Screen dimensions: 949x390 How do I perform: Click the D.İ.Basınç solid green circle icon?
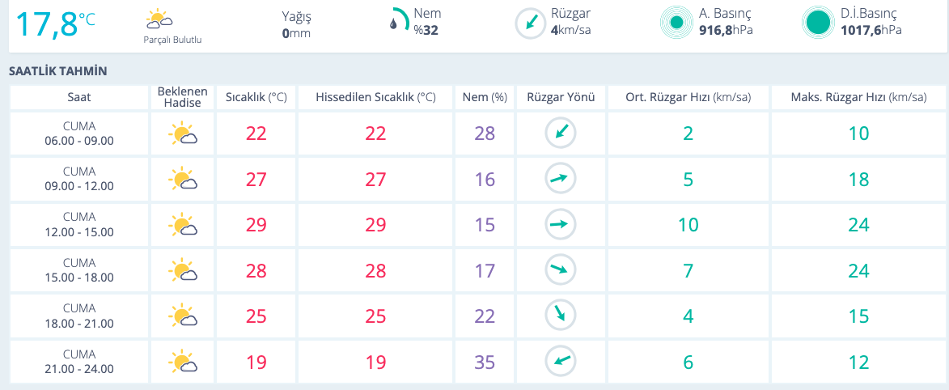click(x=817, y=23)
